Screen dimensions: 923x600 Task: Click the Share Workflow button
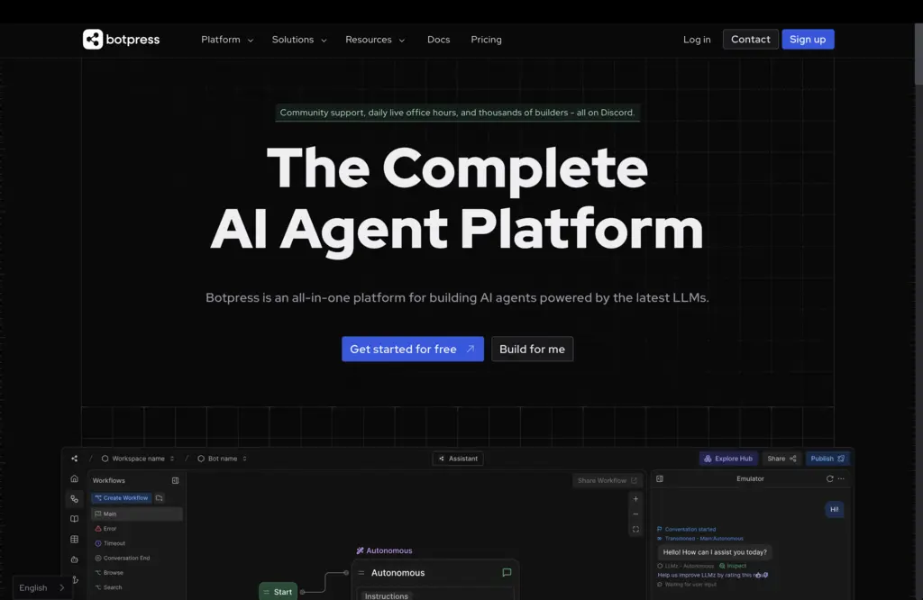click(x=607, y=480)
